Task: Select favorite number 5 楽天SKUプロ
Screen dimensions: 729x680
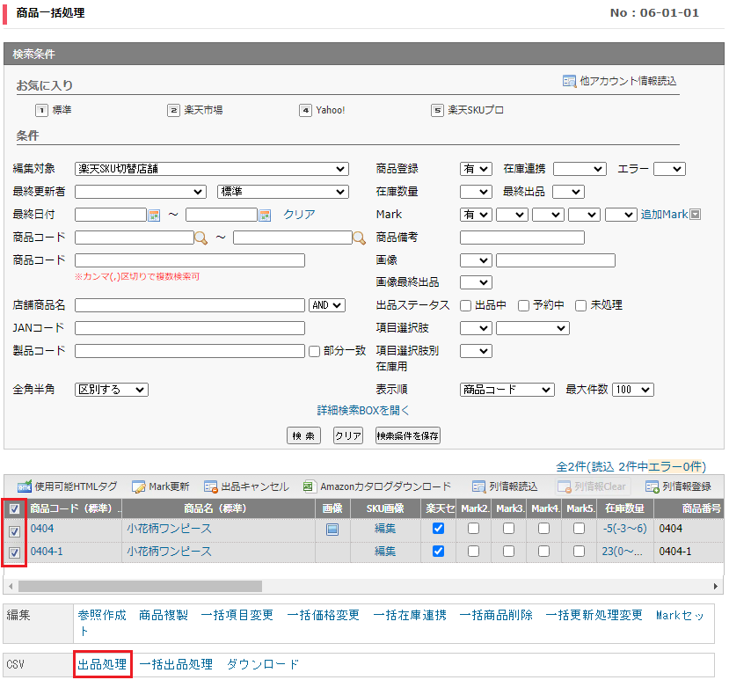Action: (x=468, y=110)
